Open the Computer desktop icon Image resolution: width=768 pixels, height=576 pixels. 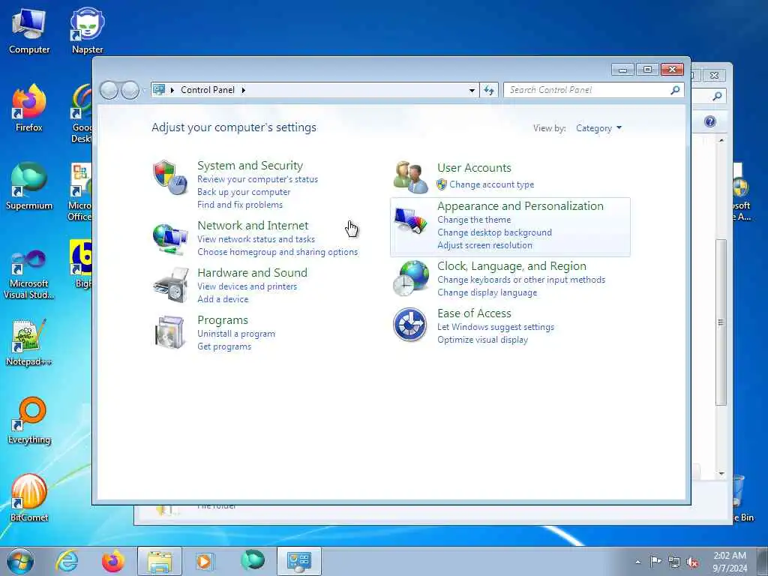29,30
